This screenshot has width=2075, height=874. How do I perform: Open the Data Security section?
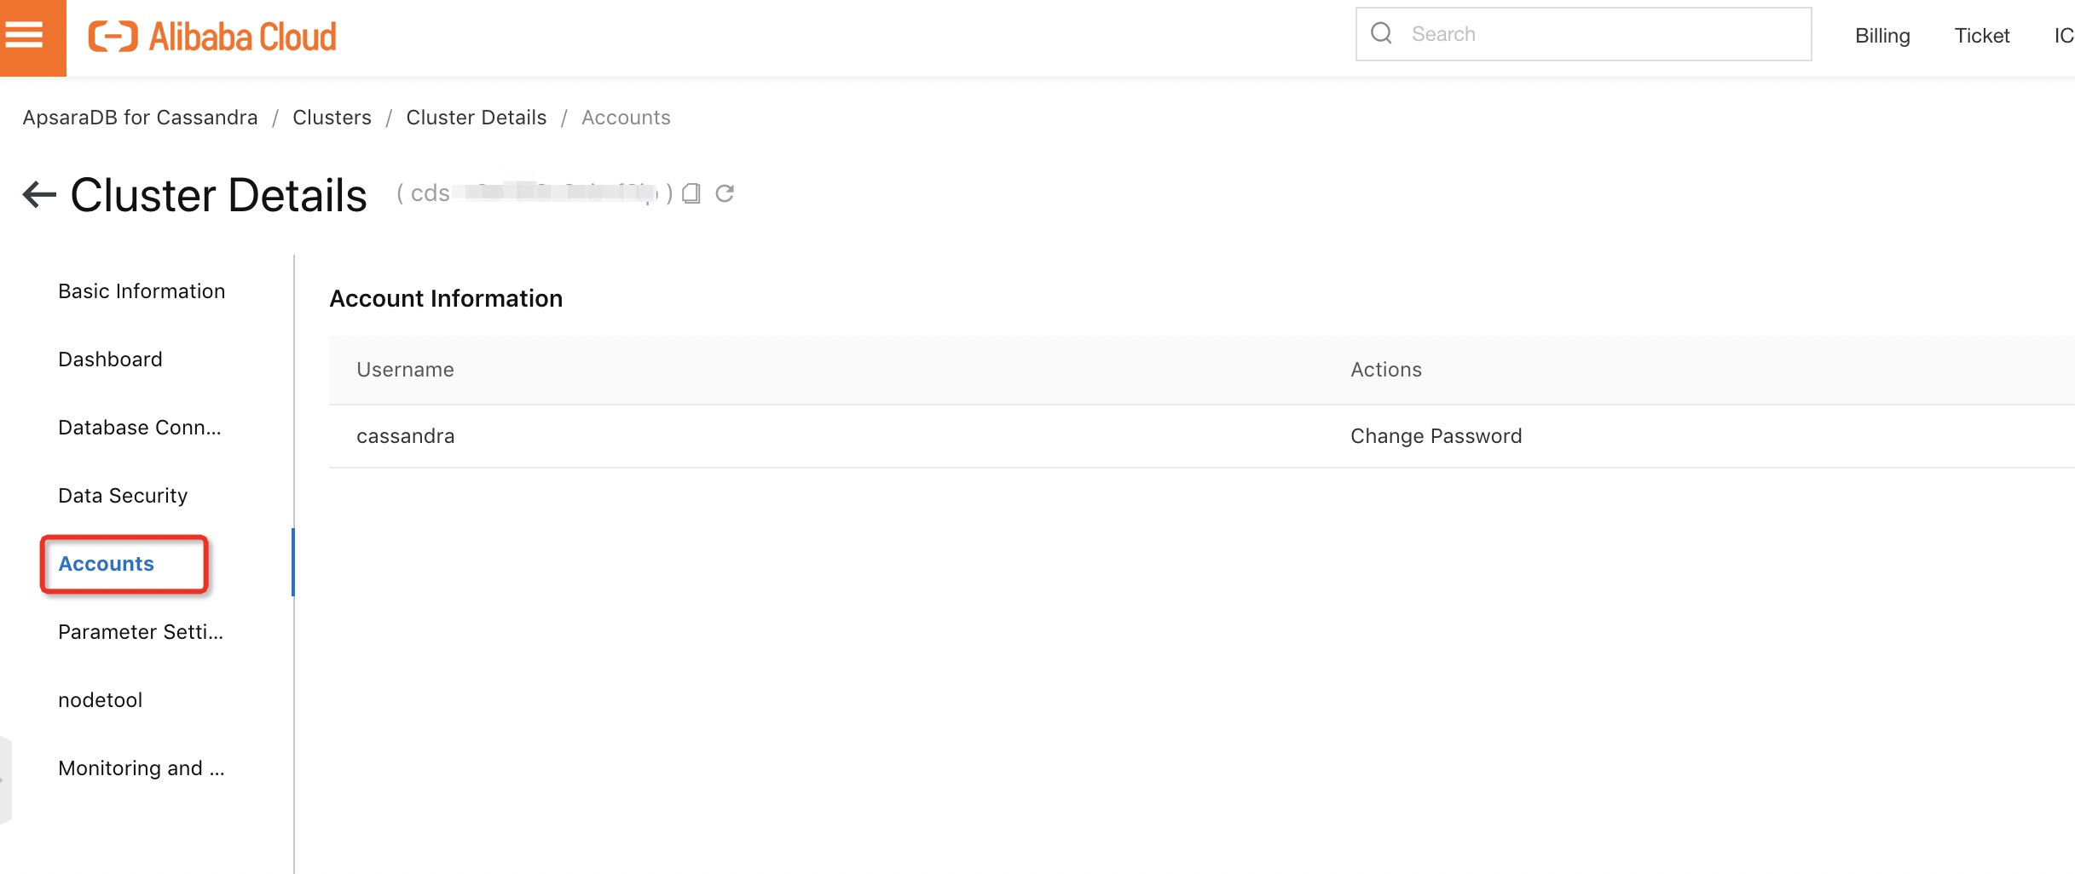click(123, 496)
